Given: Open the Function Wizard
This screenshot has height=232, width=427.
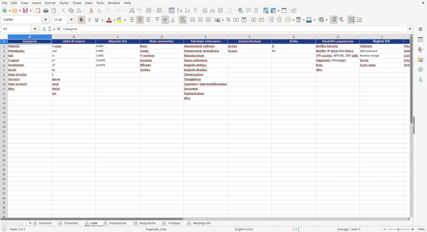Looking at the screenshot, I should coord(44,29).
